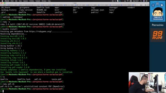166x93 pixels.
Task: Click the .byebug_history file name
Action: pos(9,10)
